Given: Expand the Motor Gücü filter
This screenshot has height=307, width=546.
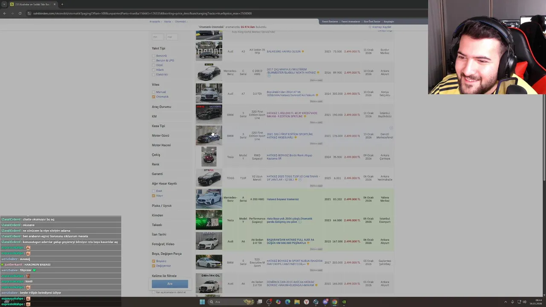Looking at the screenshot, I should [x=160, y=136].
